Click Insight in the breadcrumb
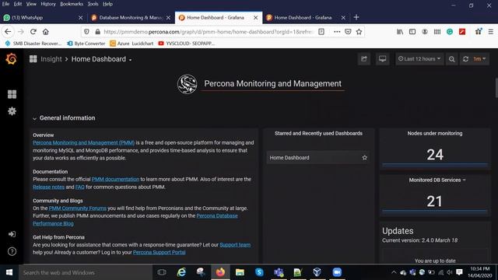The image size is (498, 280). (x=51, y=59)
